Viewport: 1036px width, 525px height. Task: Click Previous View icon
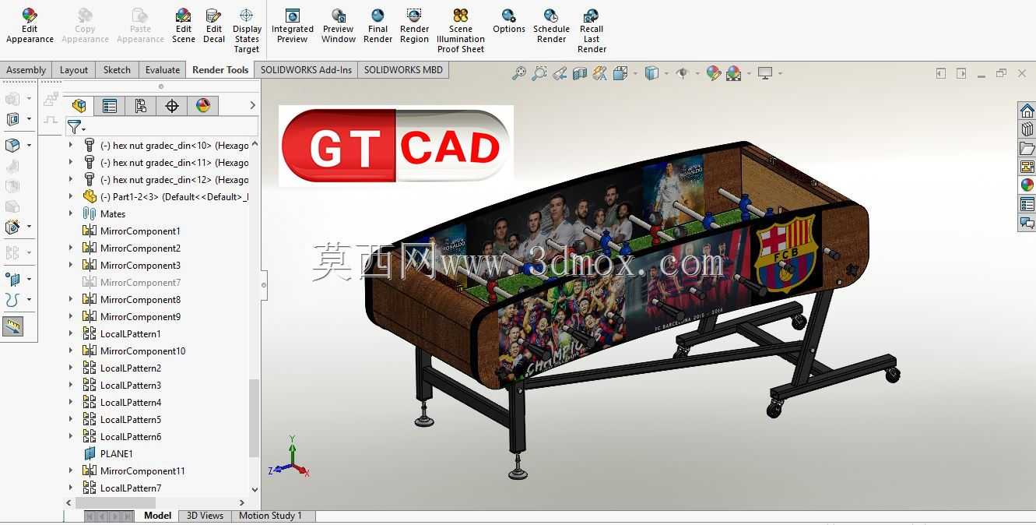pyautogui.click(x=560, y=73)
